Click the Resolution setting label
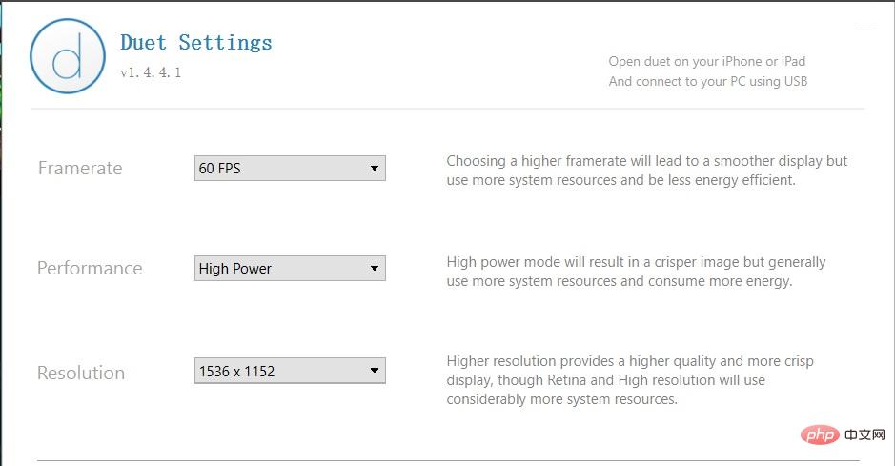Viewport: 895px width, 466px height. click(x=81, y=373)
